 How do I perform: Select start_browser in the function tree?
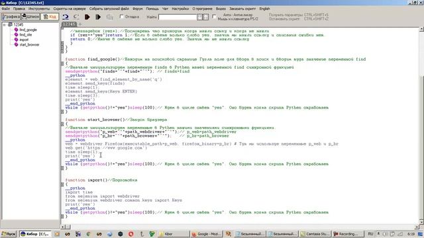(x=29, y=44)
